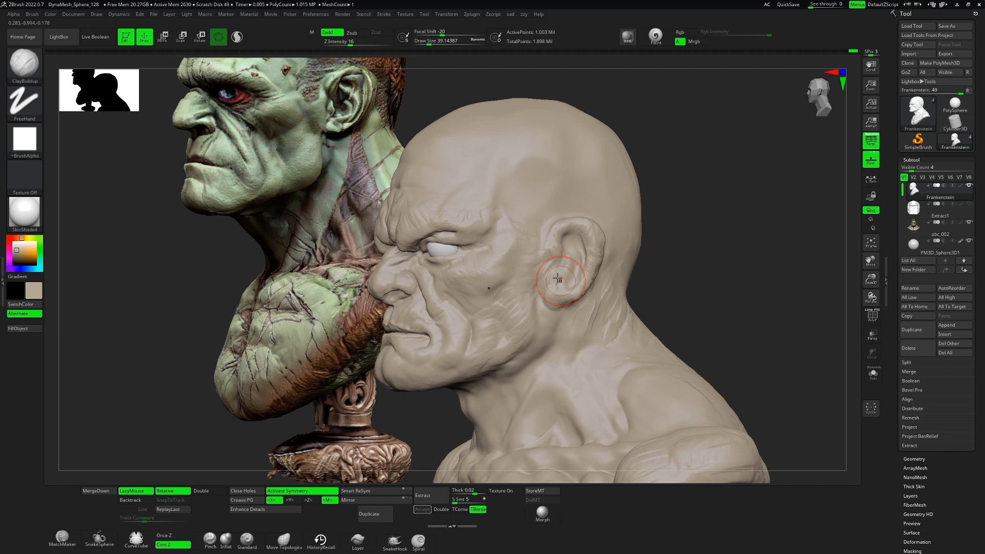Open the Preferences menu
The image size is (985, 554).
(x=316, y=14)
